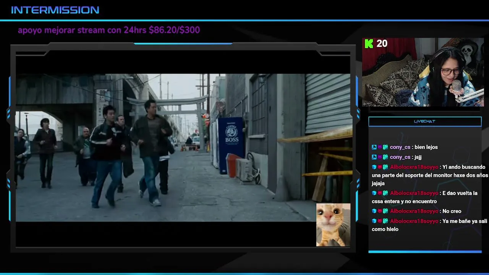The image size is (489, 275).
Task: Open Albolocxra18soyyo profile from the 'Ya me bañe' message
Action: pyautogui.click(x=414, y=221)
